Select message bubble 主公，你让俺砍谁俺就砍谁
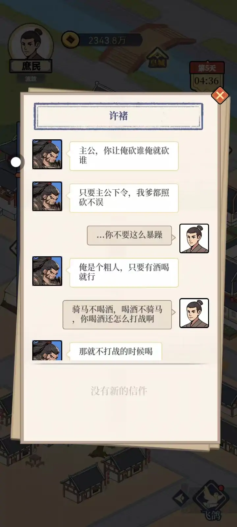The width and height of the screenshot is (237, 527). click(124, 156)
